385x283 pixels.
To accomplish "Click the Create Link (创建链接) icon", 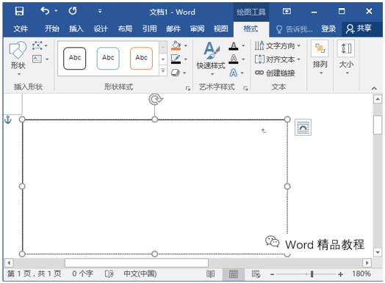I will pos(259,73).
